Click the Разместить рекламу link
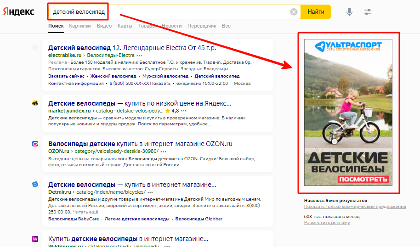 pos(327,223)
